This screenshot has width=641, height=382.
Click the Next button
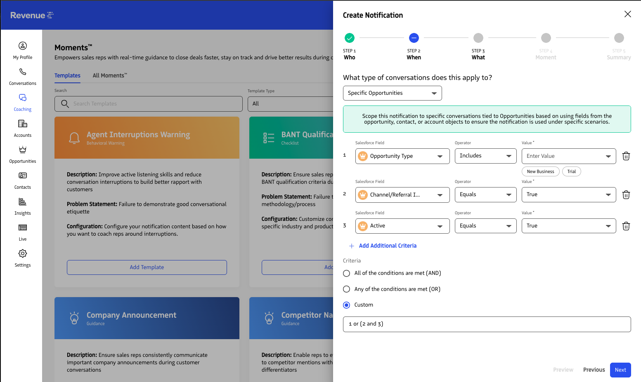(620, 370)
